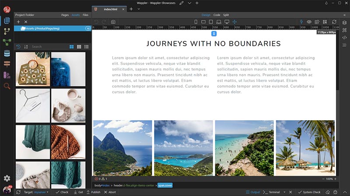Click the redo arrow in design toolbar
350x196 pixels.
(x=104, y=22)
